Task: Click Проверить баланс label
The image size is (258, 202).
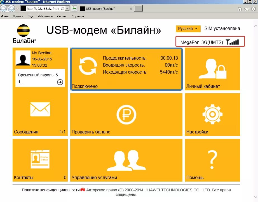Action: tap(91, 132)
